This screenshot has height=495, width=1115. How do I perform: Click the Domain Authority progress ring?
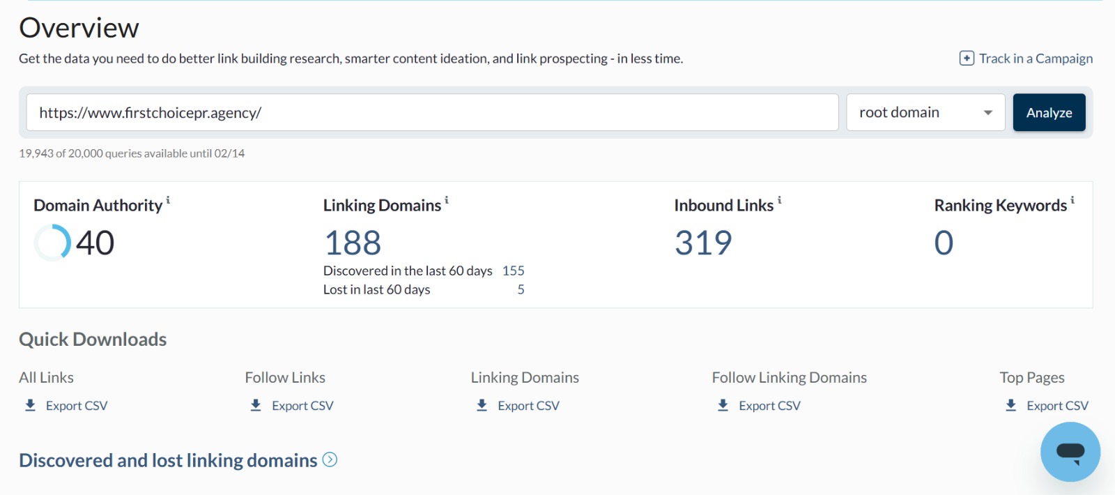[52, 243]
